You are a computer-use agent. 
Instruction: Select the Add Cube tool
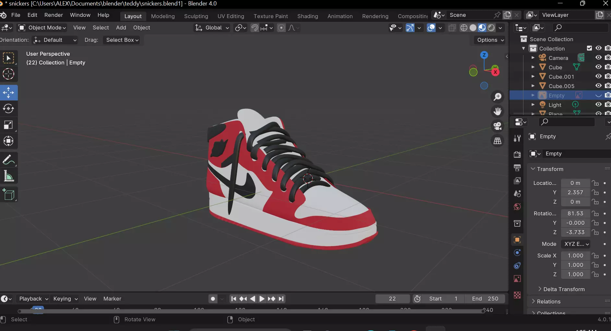(9, 195)
